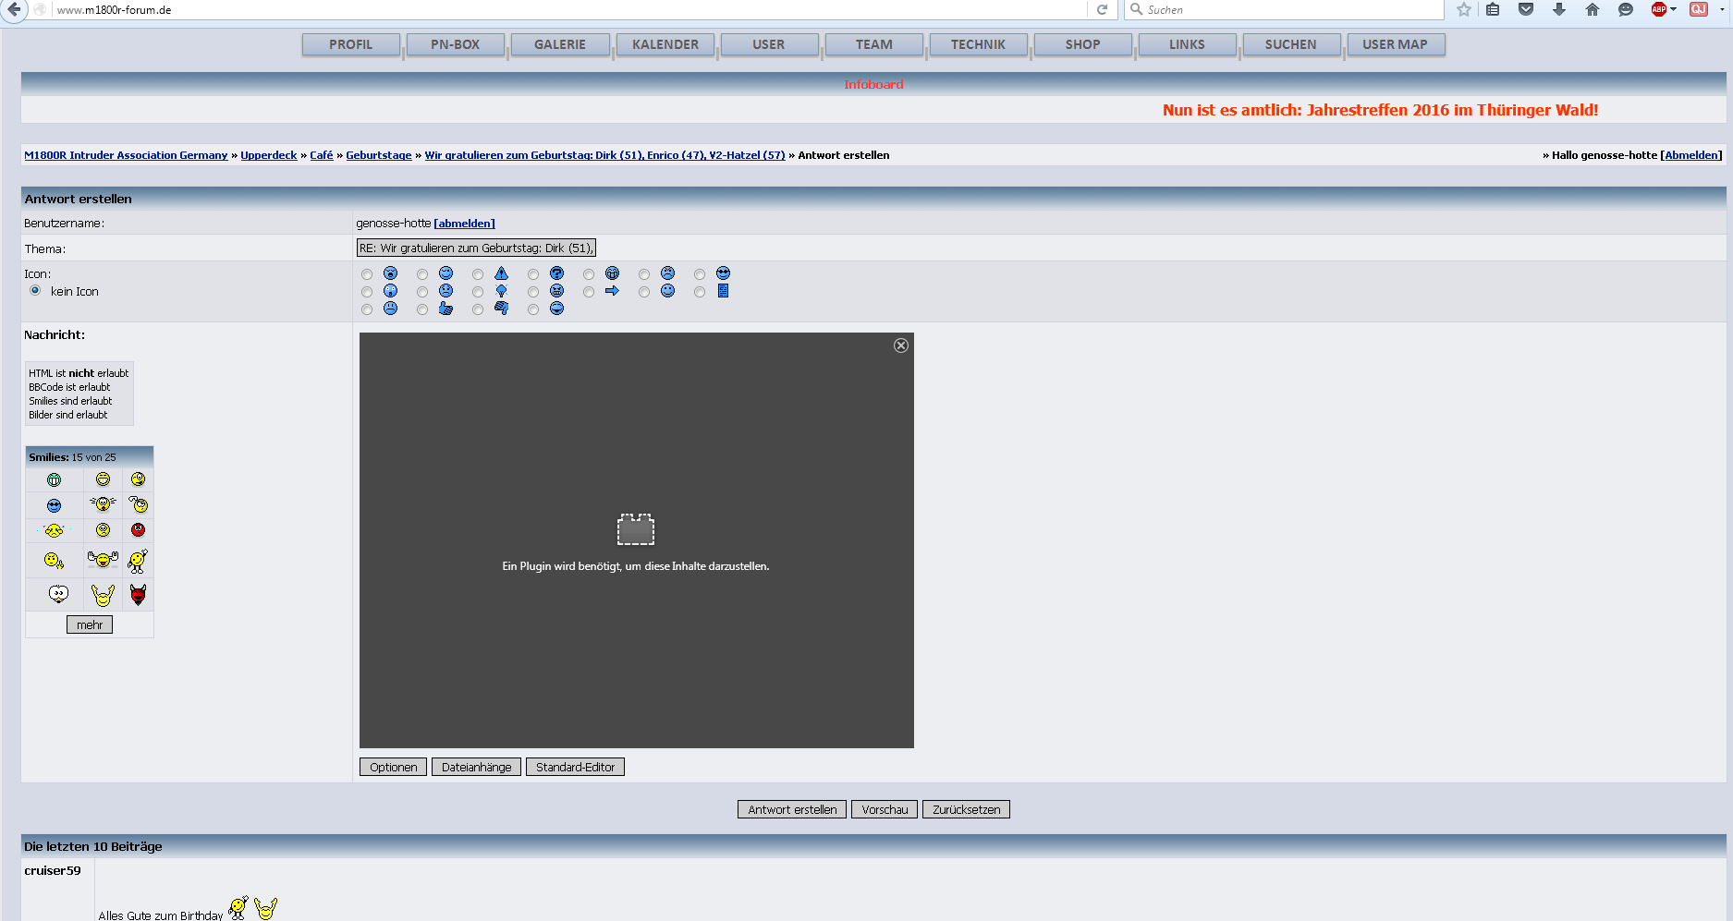Insert the sad yellow smiley
This screenshot has height=921, width=1733.
coord(103,530)
